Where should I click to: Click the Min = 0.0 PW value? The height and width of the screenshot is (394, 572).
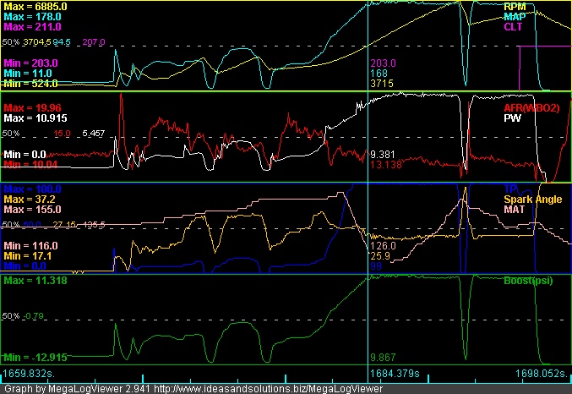click(25, 155)
